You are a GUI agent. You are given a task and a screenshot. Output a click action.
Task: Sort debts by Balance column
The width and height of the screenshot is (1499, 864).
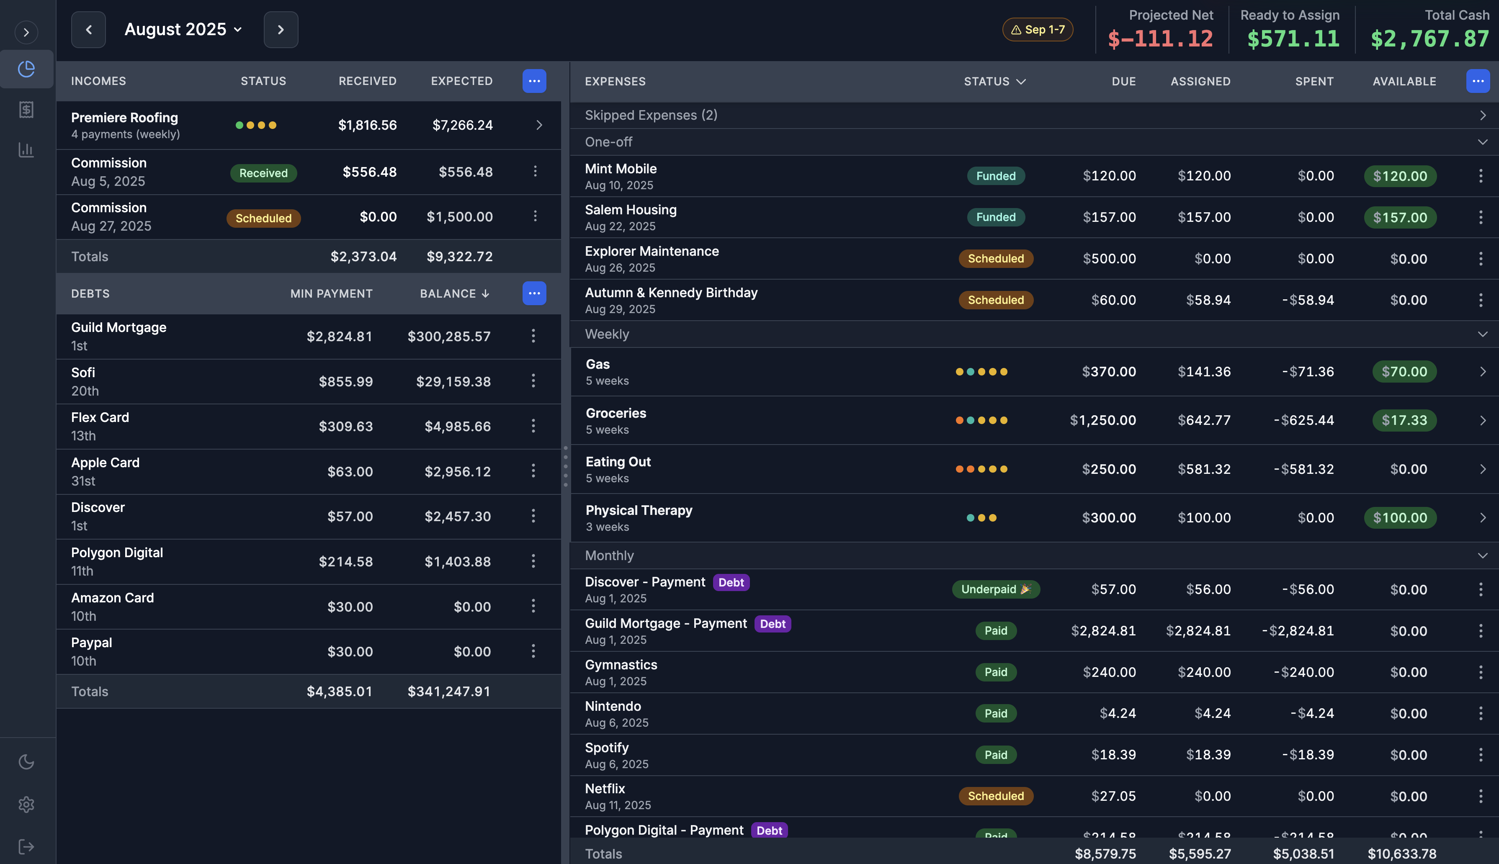coord(455,294)
